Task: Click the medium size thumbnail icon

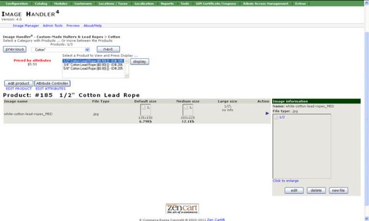Action: pos(188,110)
